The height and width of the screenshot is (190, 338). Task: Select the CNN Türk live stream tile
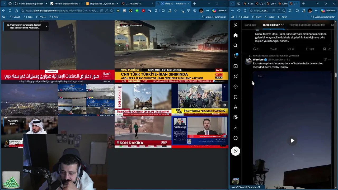click(x=171, y=52)
